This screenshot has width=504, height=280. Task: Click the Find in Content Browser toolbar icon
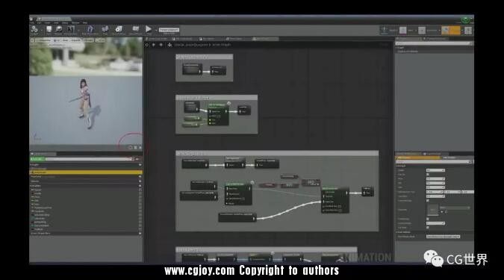tap(59, 30)
